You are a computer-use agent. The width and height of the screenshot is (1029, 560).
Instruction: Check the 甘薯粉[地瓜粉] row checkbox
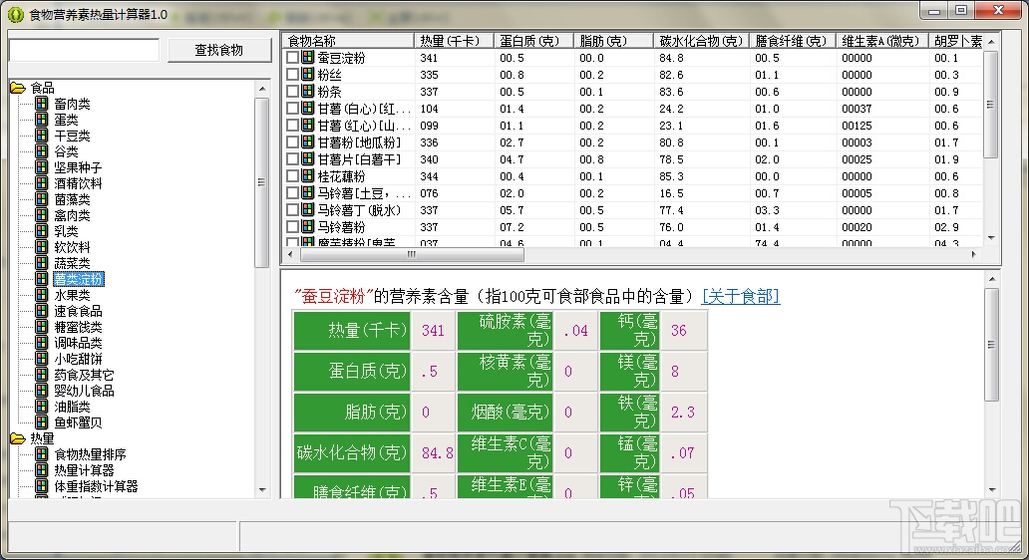point(293,142)
